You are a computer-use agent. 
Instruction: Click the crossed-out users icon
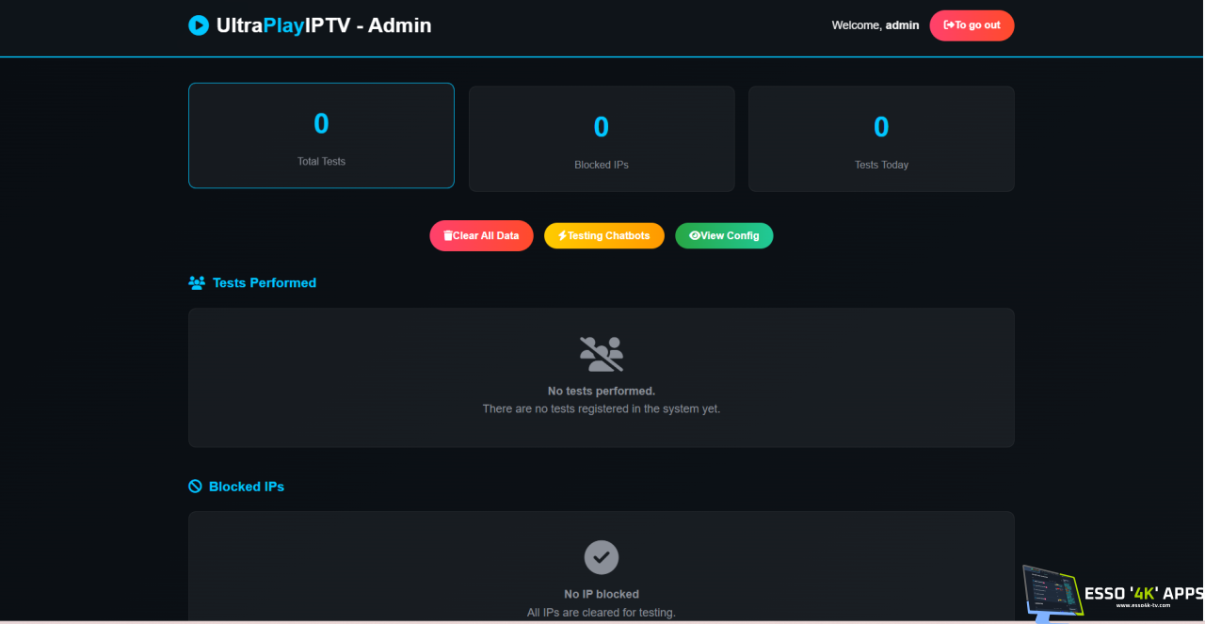(602, 354)
